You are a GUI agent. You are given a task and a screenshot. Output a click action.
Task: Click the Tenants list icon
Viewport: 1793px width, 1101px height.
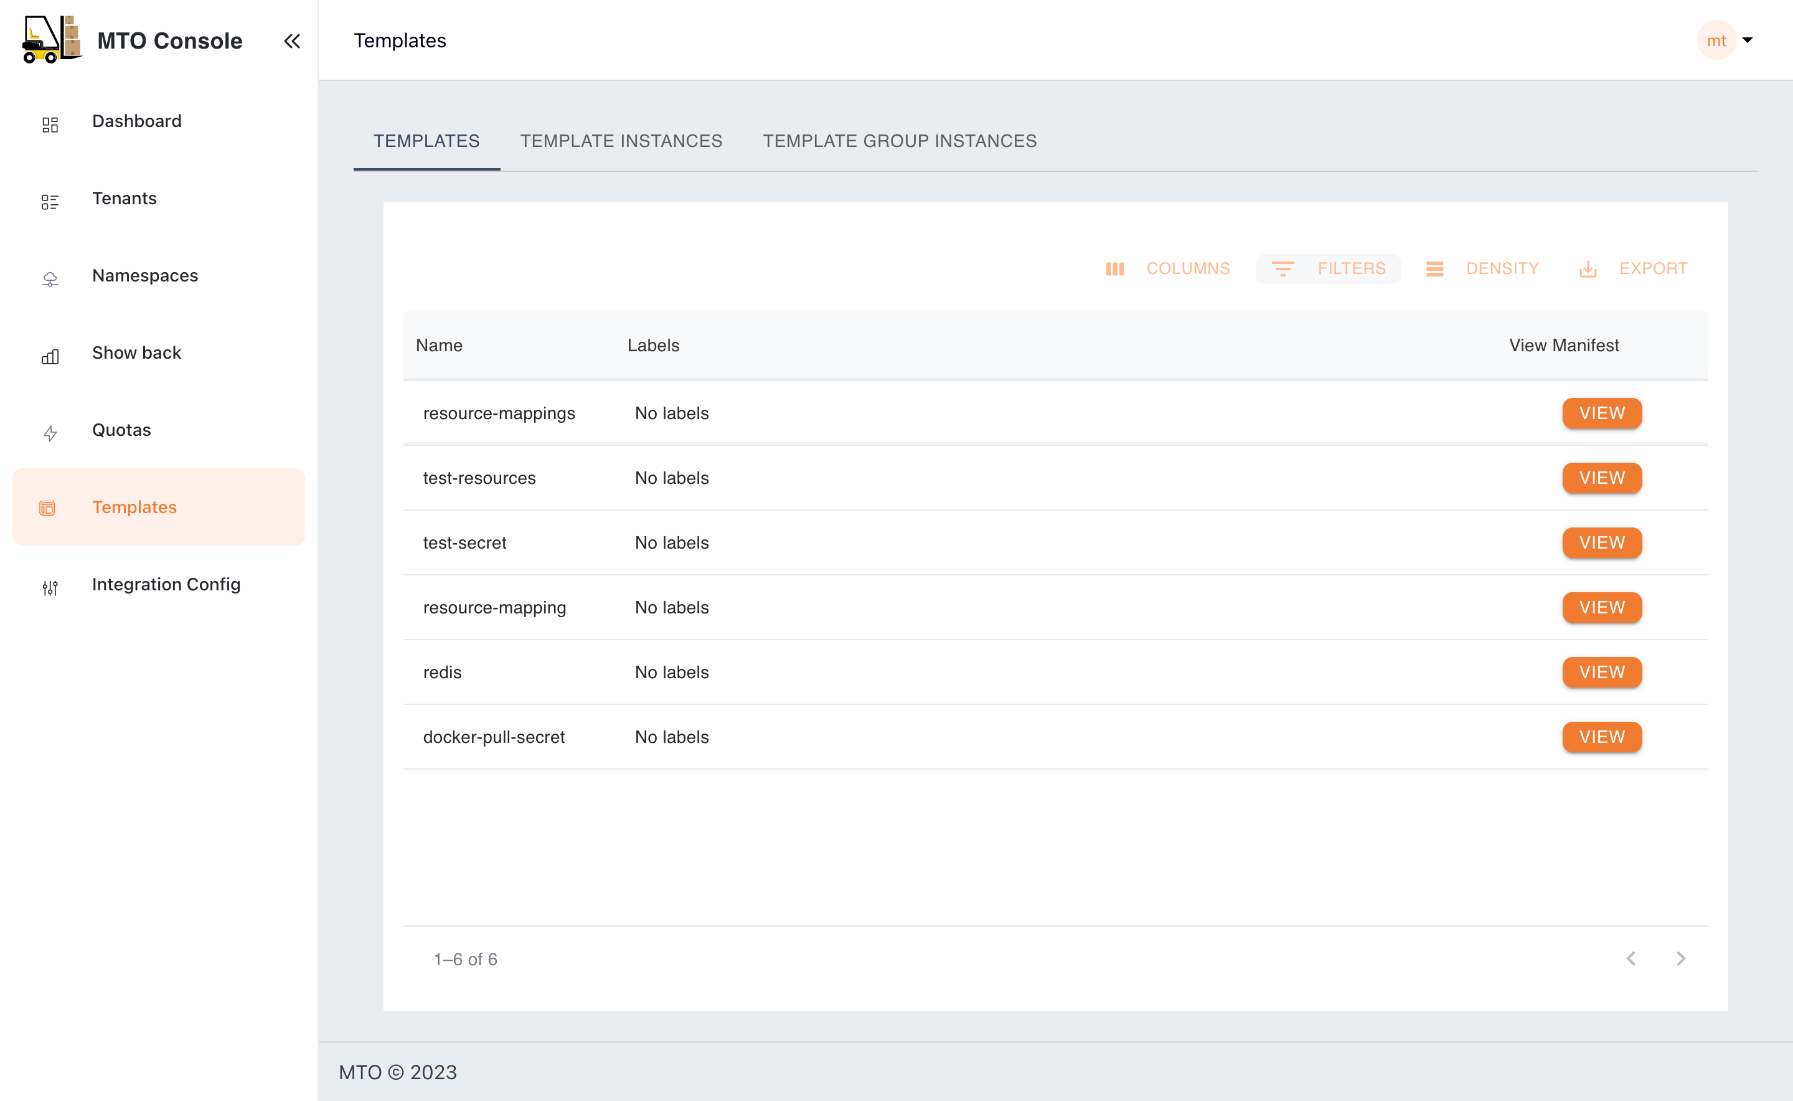point(50,202)
